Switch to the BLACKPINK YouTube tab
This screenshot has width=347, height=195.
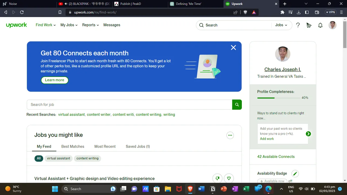84,4
